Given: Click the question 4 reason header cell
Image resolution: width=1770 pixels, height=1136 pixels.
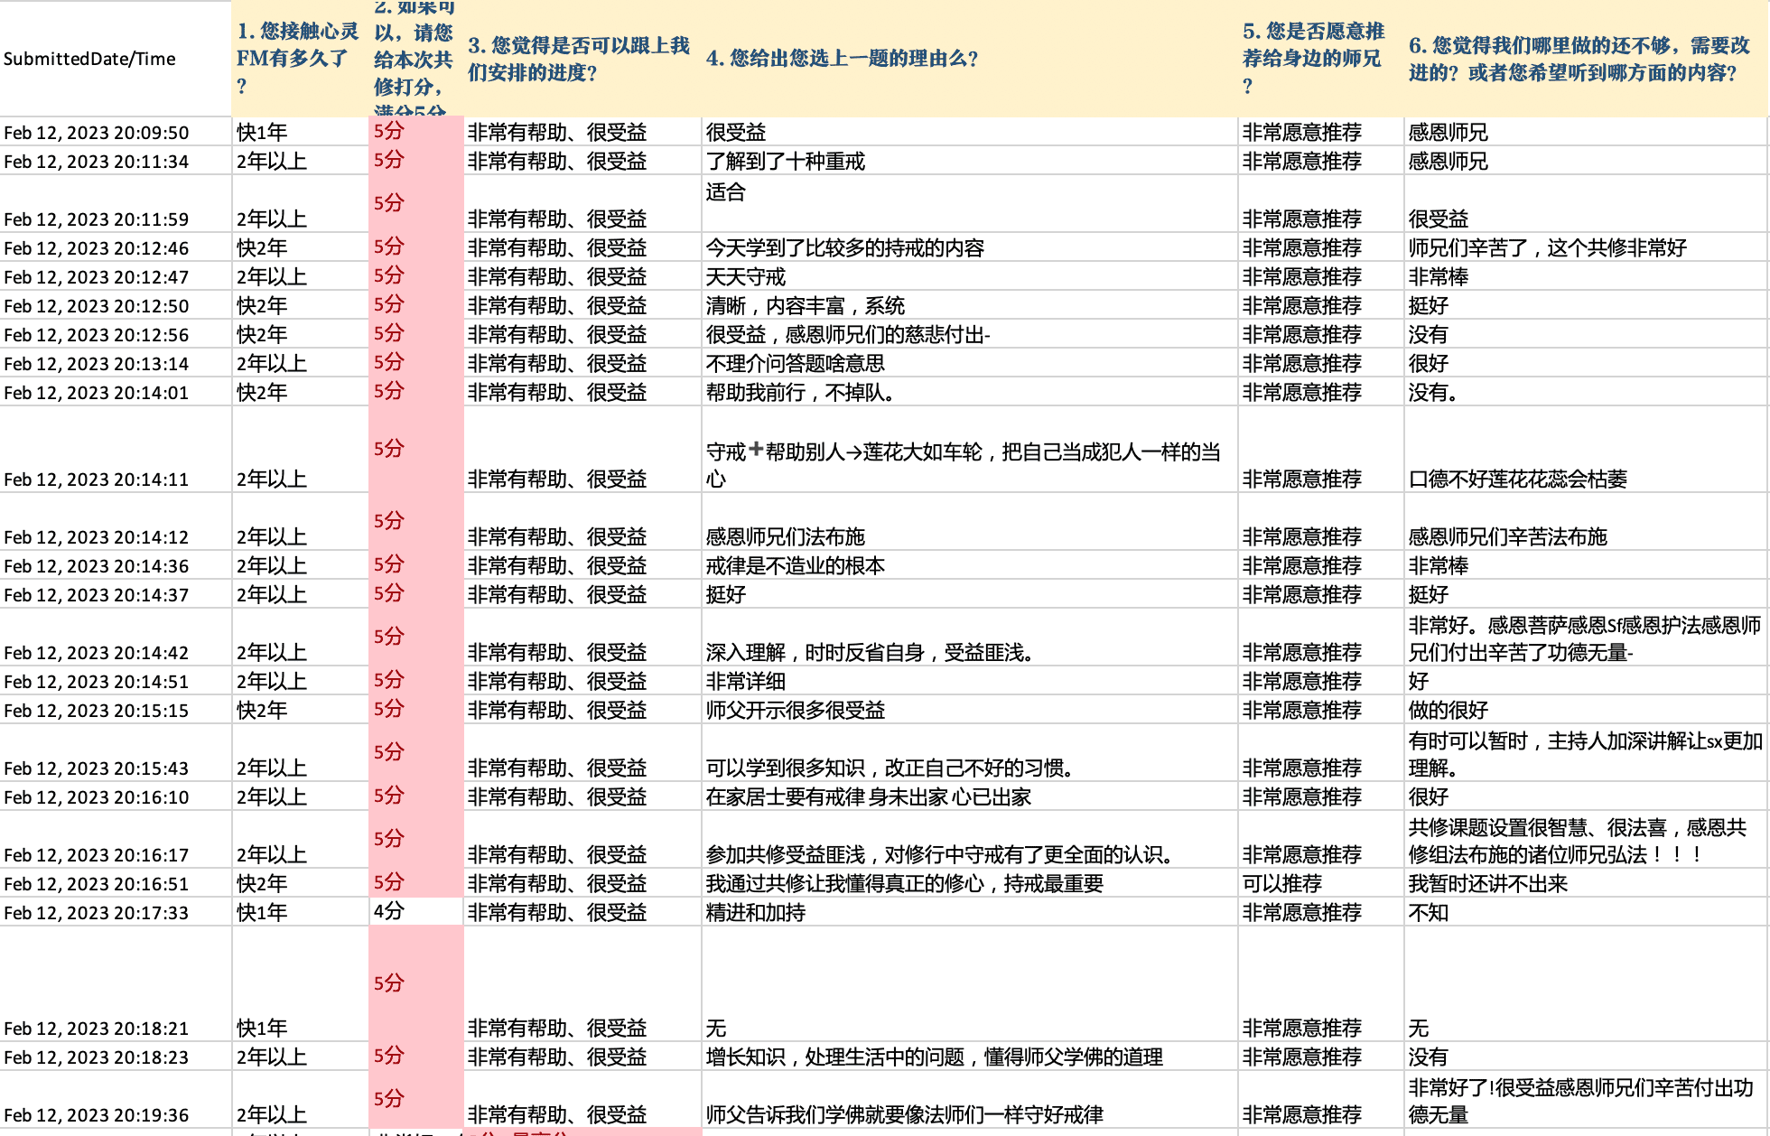Looking at the screenshot, I should pyautogui.click(x=842, y=59).
